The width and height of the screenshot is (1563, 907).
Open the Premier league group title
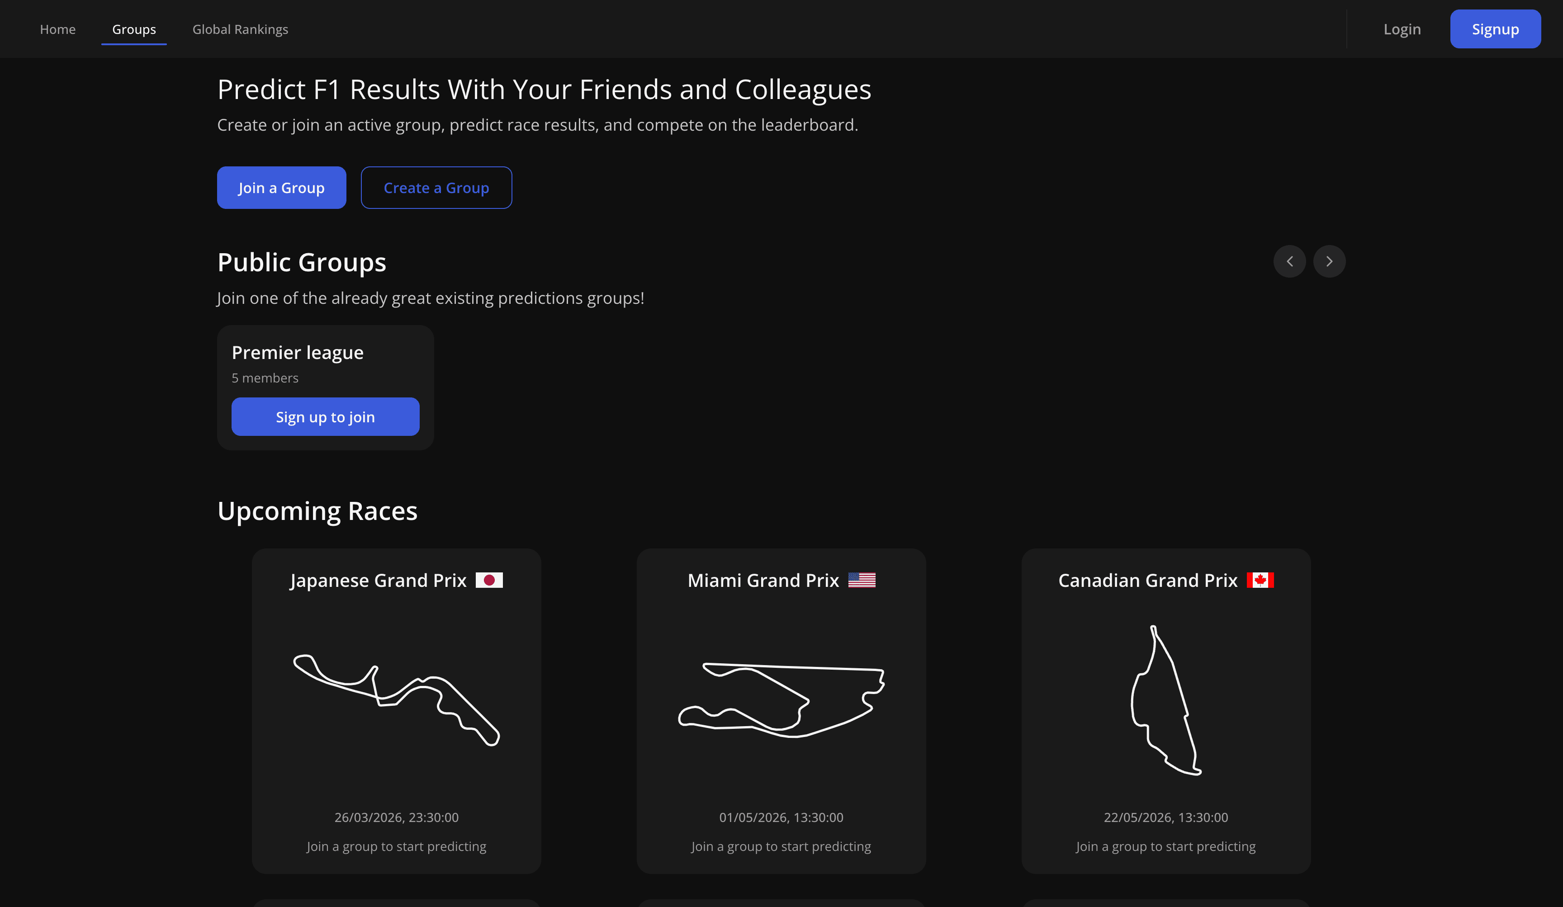(x=298, y=353)
